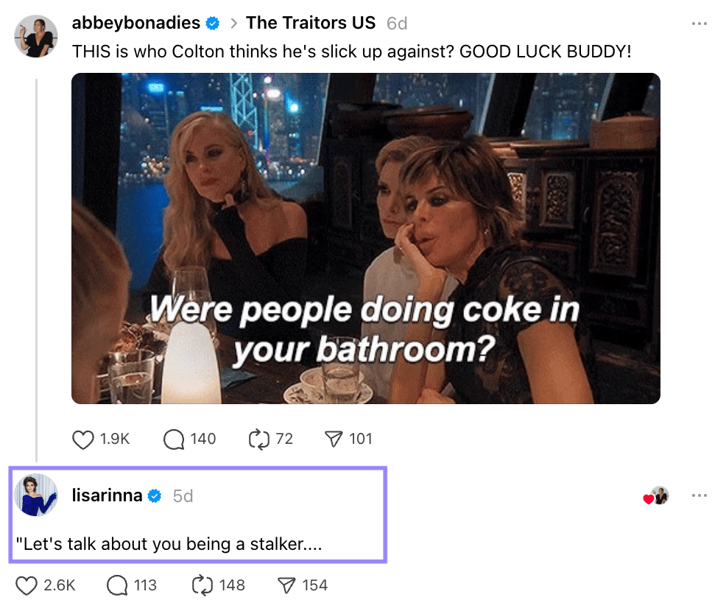Open more options menu for abbeybonadies post
726x611 pixels.
[699, 23]
